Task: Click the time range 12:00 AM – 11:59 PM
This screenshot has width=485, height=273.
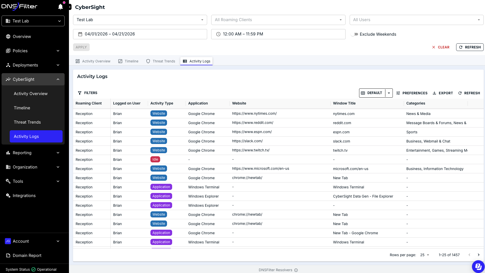Action: coord(278,34)
